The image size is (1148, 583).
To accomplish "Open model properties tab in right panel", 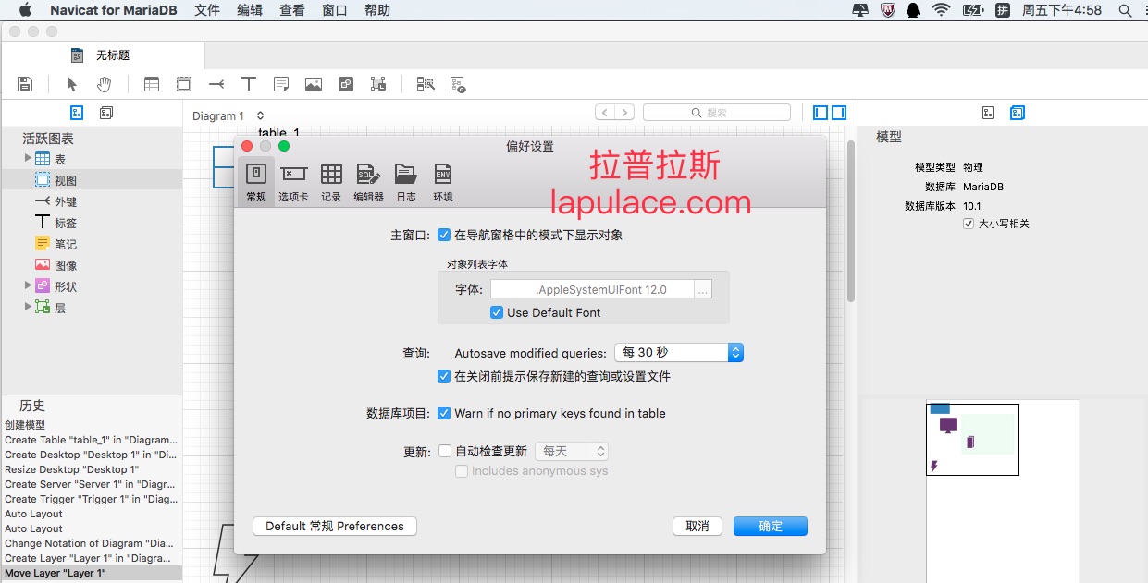I will pos(1018,113).
